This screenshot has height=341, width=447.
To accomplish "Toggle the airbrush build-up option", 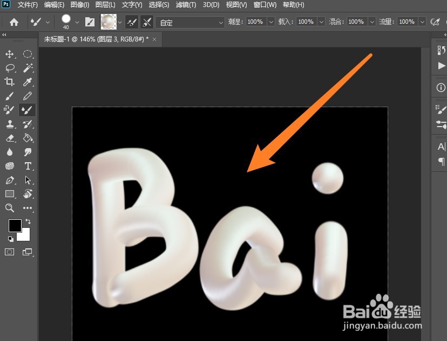I will pos(435,22).
